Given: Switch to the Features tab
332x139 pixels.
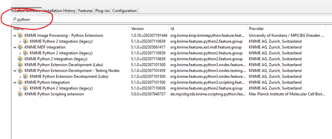Looking at the screenshot, I should point(85,10).
